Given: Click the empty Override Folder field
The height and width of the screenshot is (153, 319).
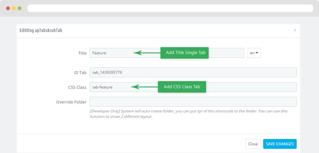Looking at the screenshot, I should tap(193, 102).
